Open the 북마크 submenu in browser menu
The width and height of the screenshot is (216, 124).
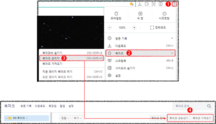[140, 53]
